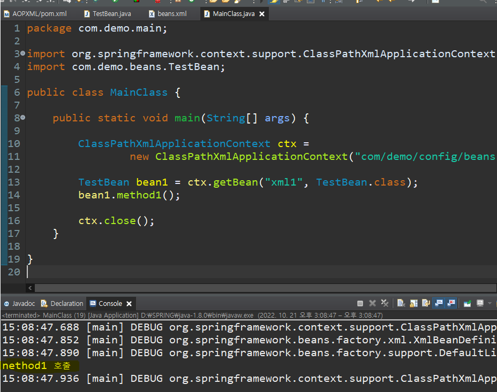Pin the Console view
The width and height of the screenshot is (497, 392).
coord(467,304)
